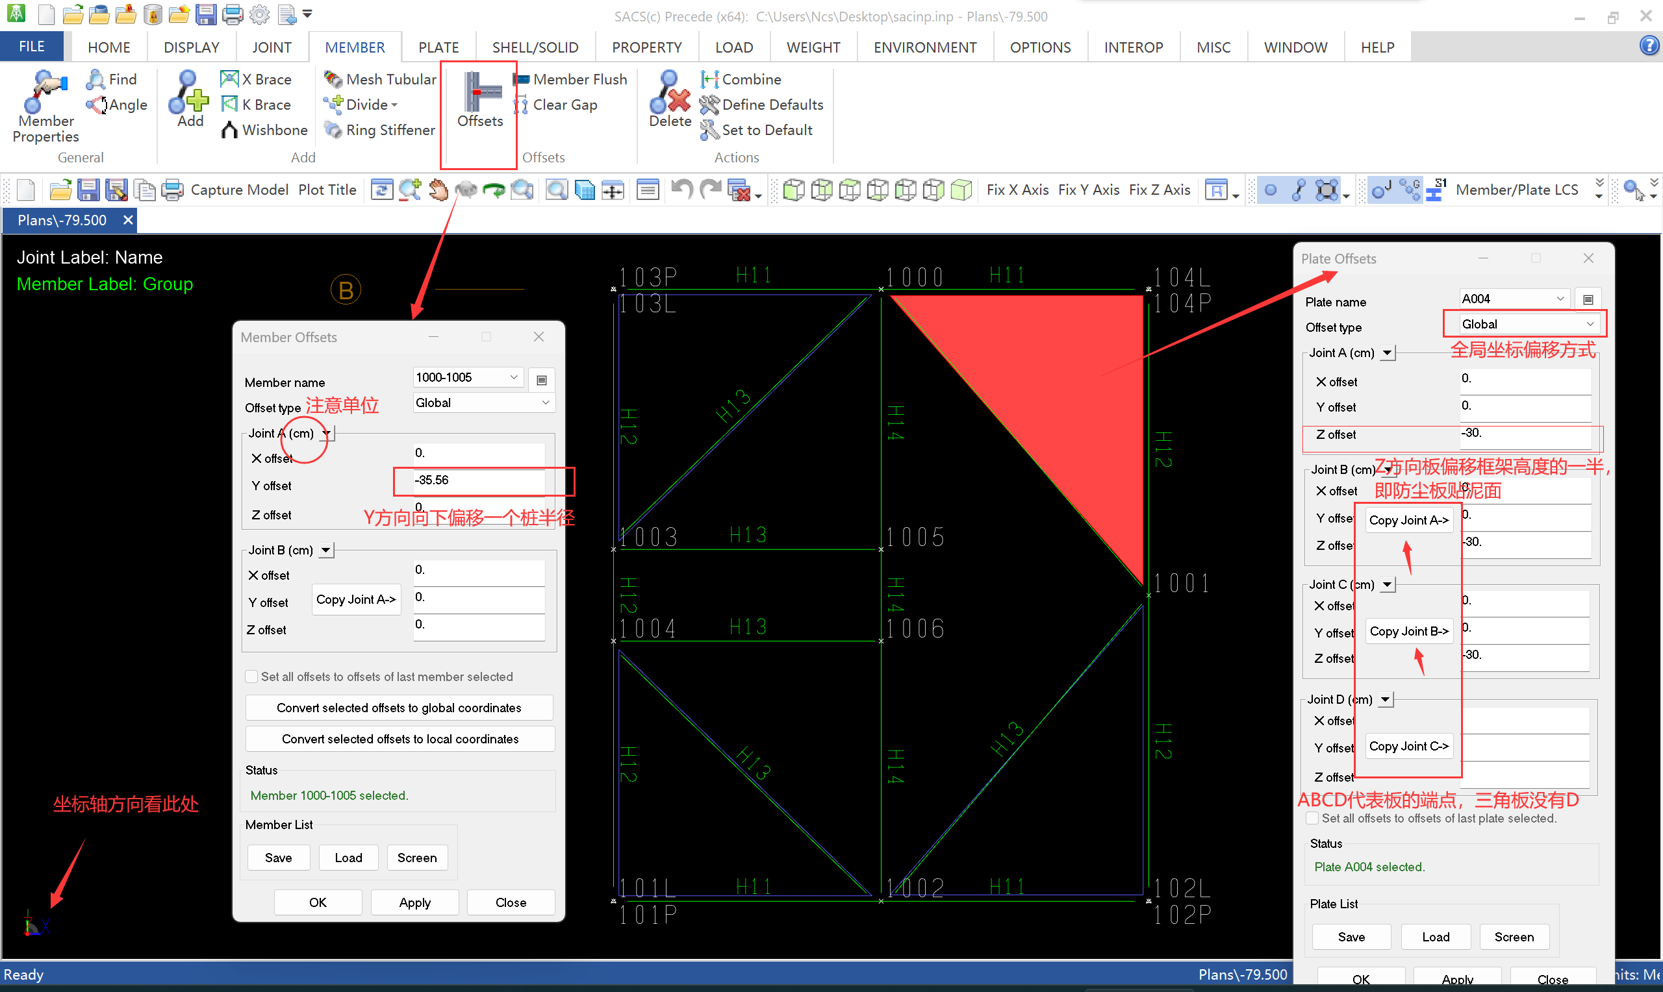
Task: Open the ENVIRONMENT ribbon tab
Action: coord(924,47)
